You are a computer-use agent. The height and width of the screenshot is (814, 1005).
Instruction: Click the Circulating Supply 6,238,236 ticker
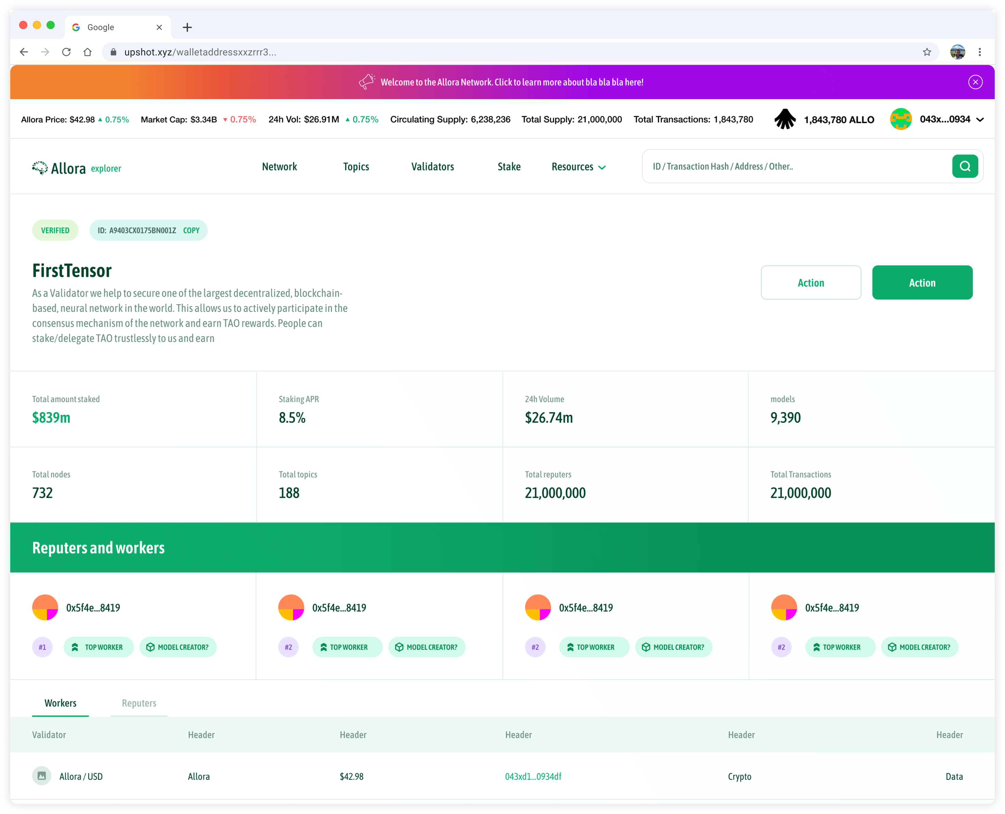(450, 120)
